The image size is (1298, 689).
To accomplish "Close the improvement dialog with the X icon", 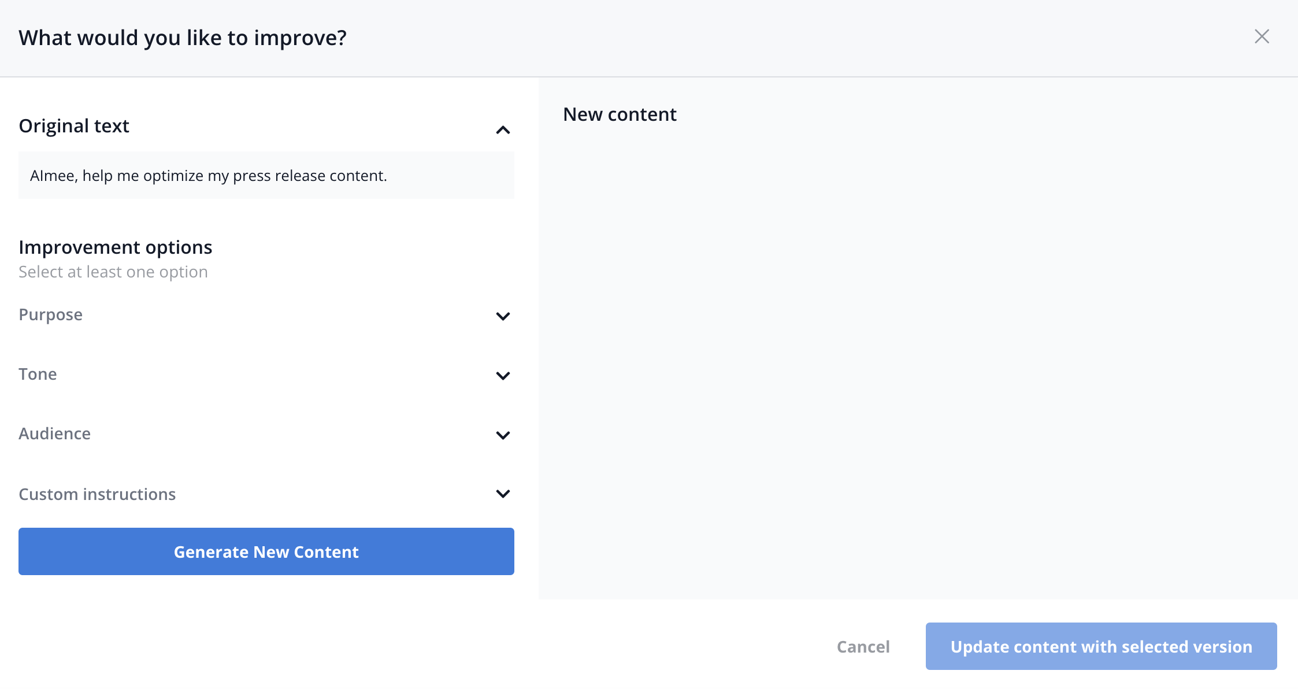I will [1262, 37].
